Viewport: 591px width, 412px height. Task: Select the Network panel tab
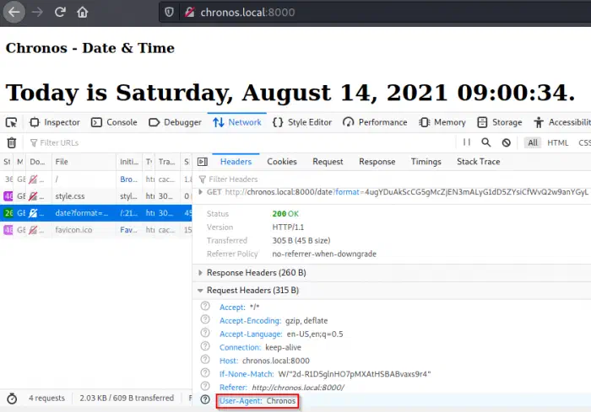(237, 122)
